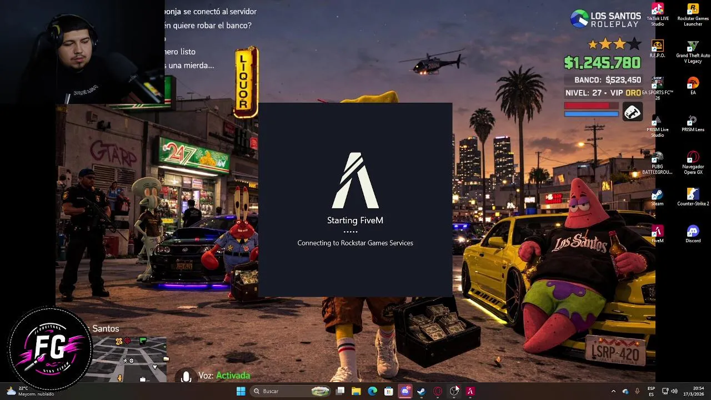Screen dimensions: 711x400
Task: Open the EA app desktop shortcut
Action: pos(693,86)
